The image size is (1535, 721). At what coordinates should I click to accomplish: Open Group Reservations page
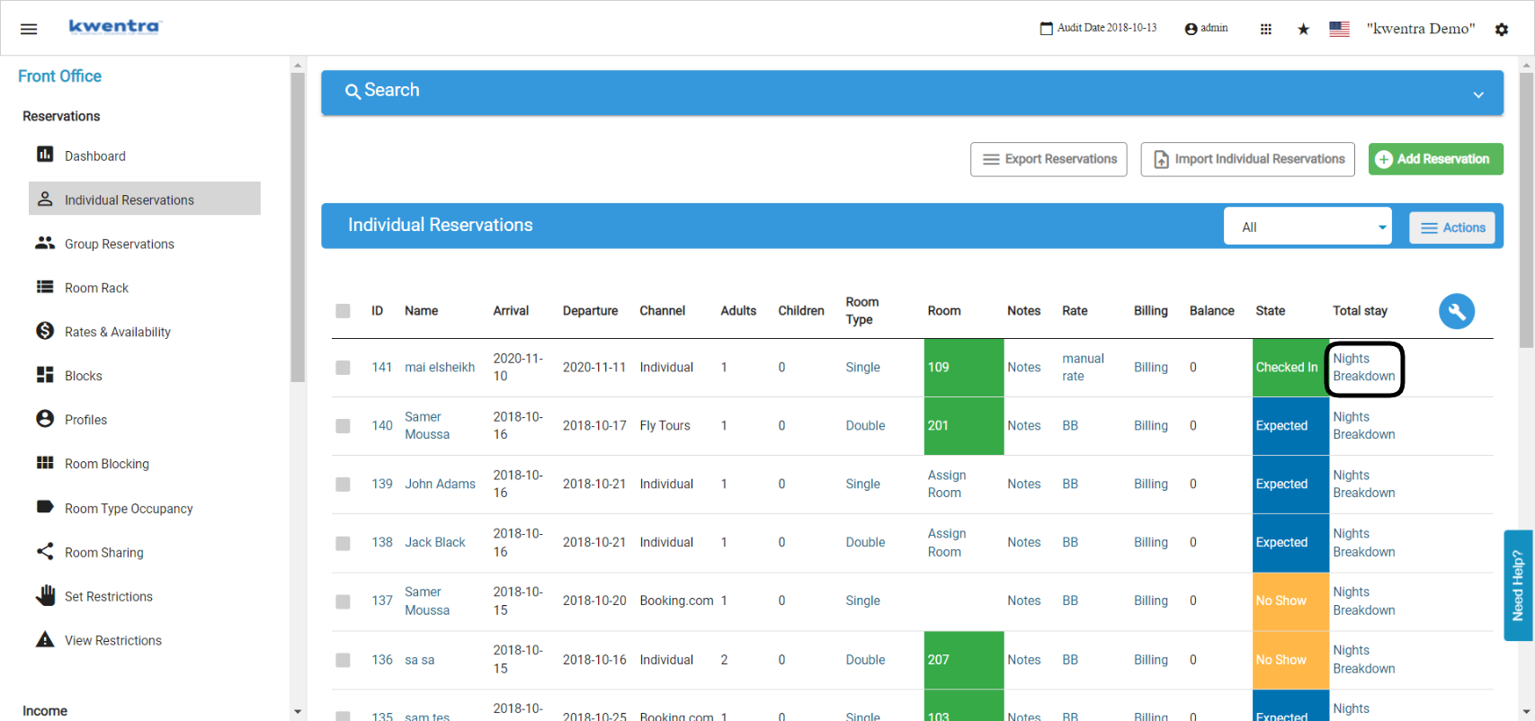coord(120,244)
